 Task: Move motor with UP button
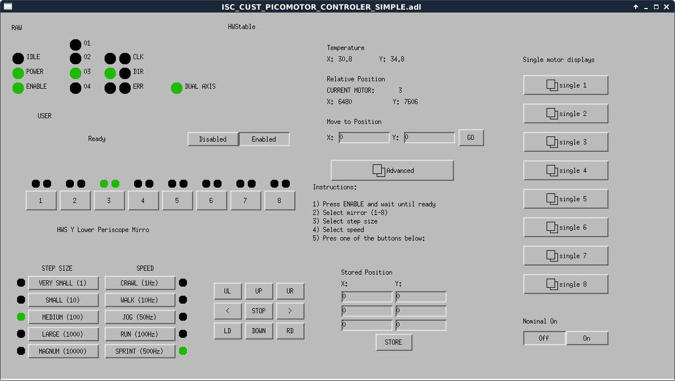pyautogui.click(x=259, y=291)
